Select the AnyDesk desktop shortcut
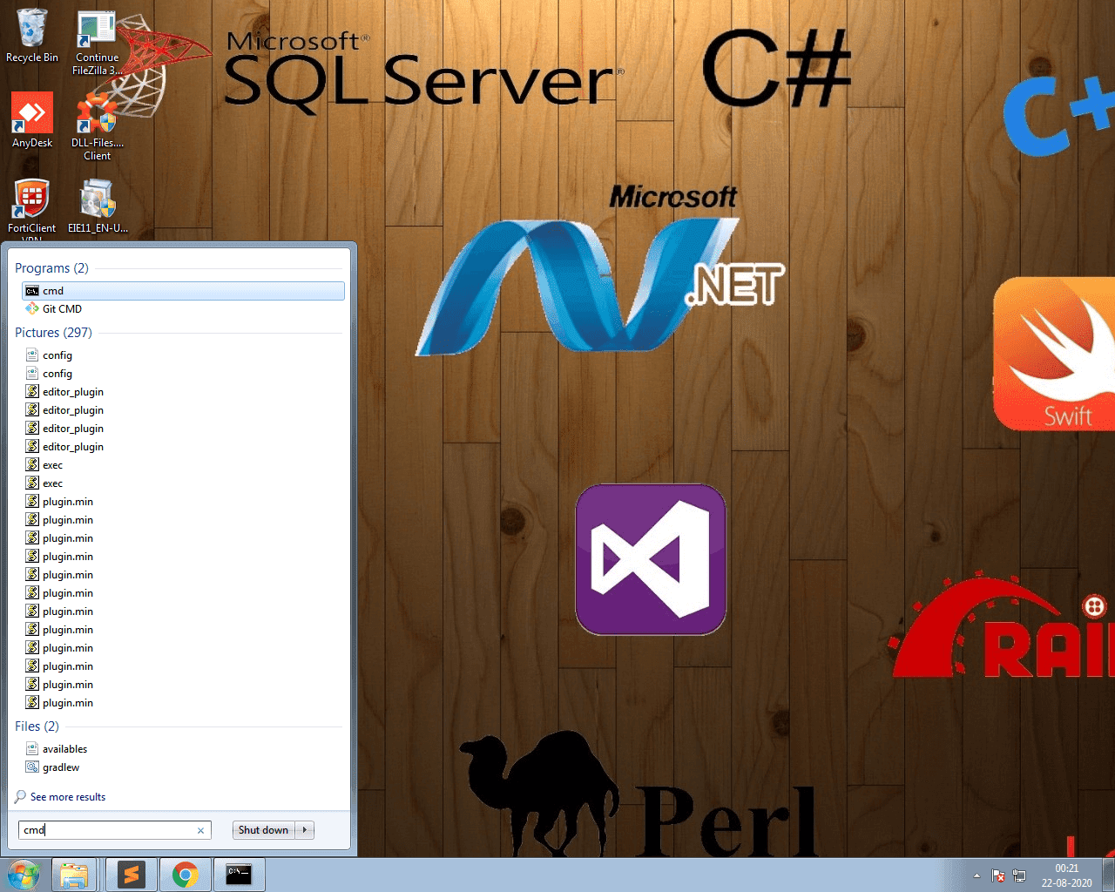1115x892 pixels. click(32, 120)
